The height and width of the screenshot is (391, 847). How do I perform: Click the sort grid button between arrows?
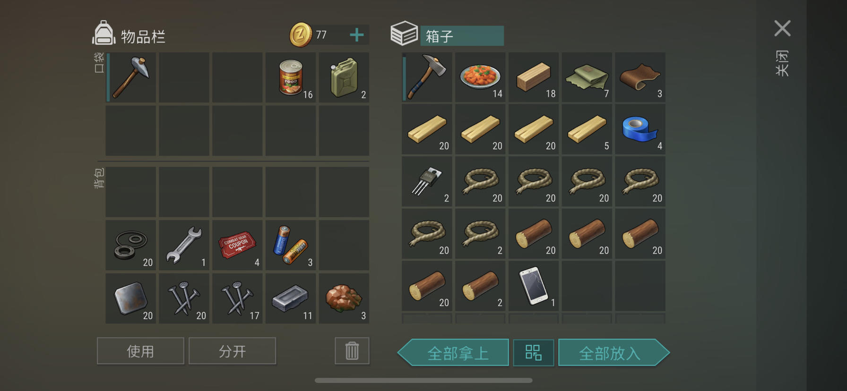[x=534, y=352]
